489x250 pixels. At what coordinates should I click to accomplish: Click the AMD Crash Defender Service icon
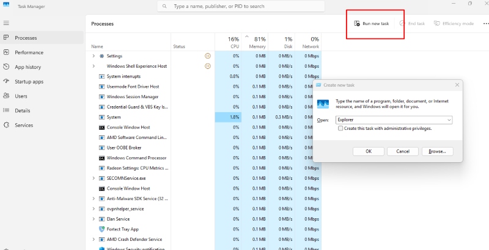(101, 240)
